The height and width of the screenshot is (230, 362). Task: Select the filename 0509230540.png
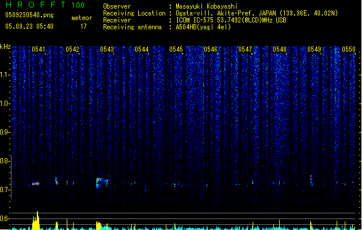[x=29, y=16]
